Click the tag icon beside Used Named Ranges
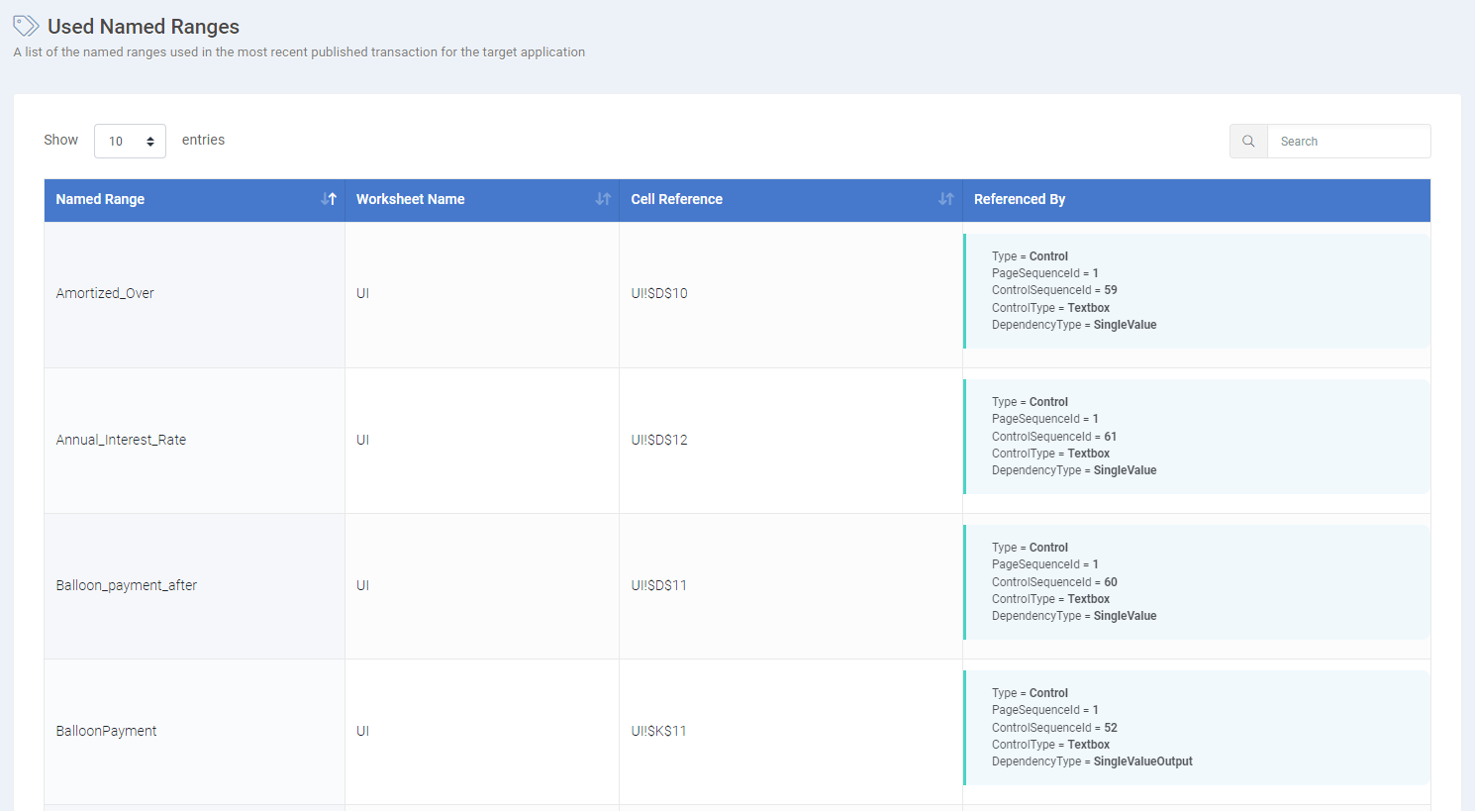 tap(26, 26)
